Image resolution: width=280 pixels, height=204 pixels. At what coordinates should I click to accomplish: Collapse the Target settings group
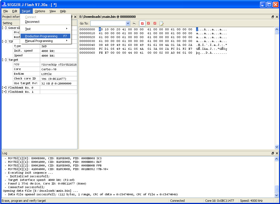pyautogui.click(x=4, y=60)
